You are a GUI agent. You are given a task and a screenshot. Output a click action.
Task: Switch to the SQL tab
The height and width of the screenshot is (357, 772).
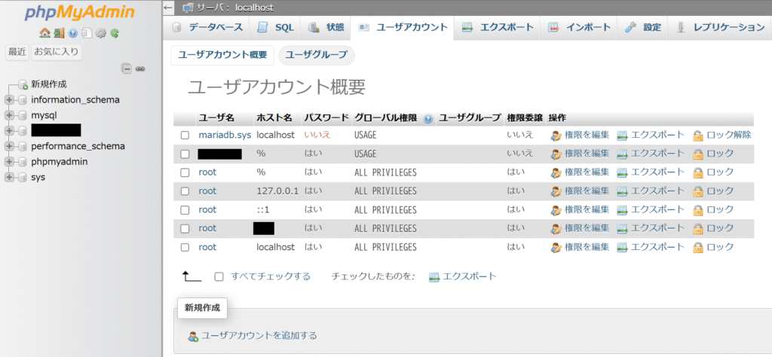pyautogui.click(x=275, y=28)
